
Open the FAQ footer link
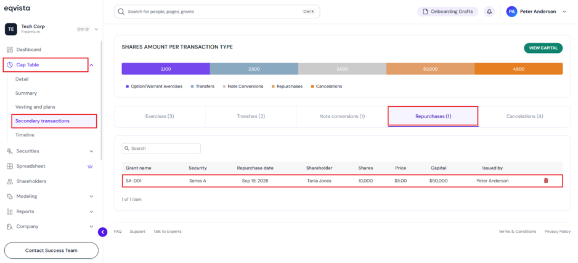click(118, 232)
